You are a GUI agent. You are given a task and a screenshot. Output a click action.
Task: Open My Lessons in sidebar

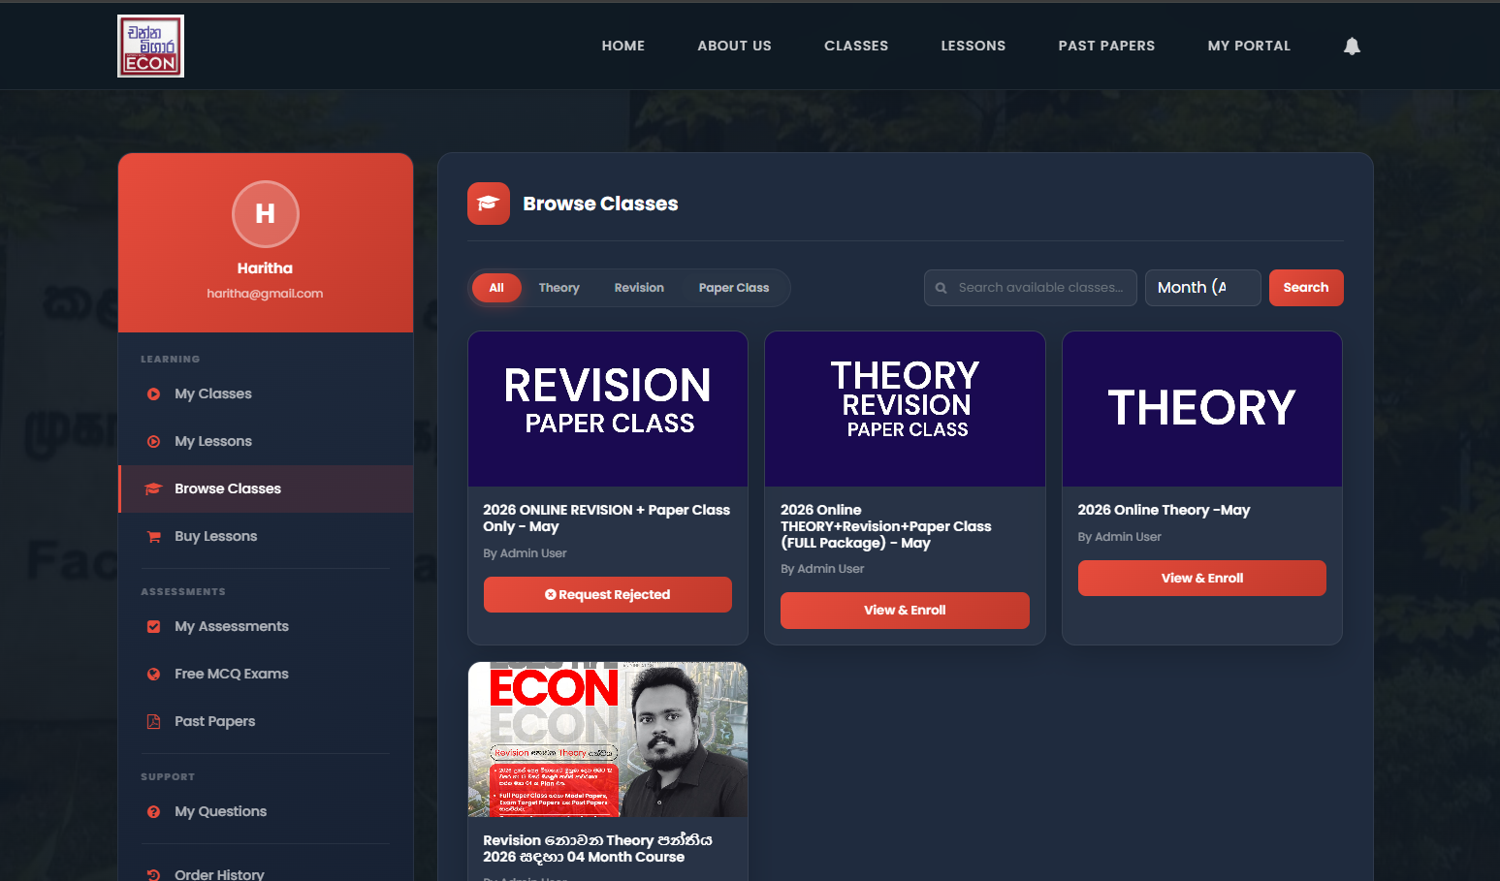266,442
